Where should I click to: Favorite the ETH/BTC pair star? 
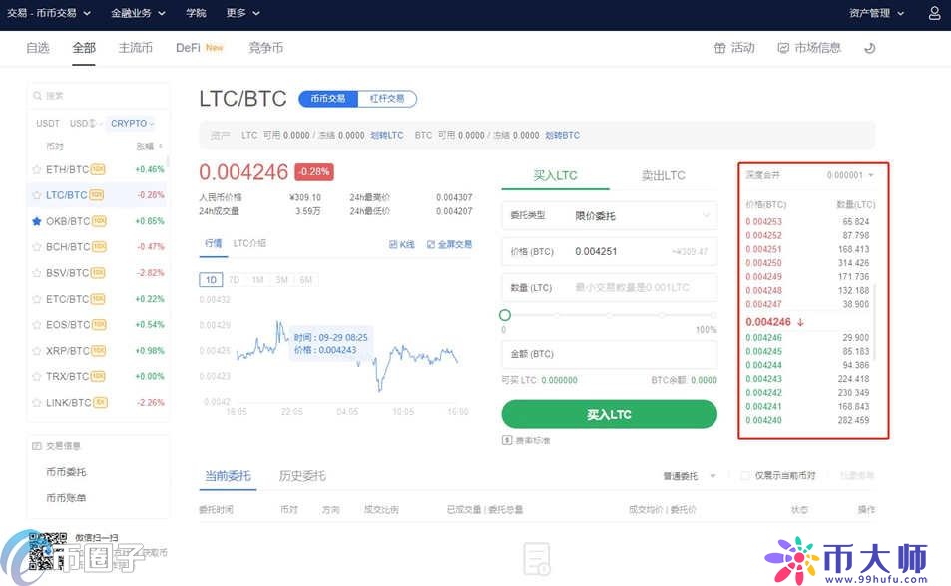(36, 169)
